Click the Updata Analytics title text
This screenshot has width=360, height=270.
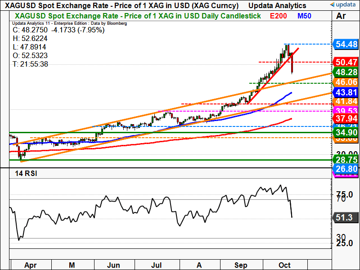tap(277, 5)
